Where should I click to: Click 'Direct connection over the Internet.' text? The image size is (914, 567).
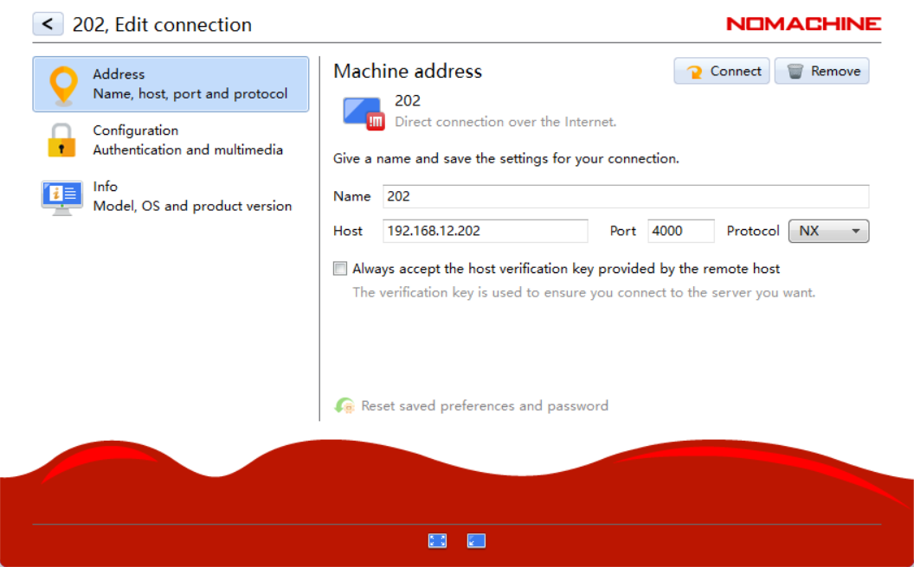click(x=505, y=122)
